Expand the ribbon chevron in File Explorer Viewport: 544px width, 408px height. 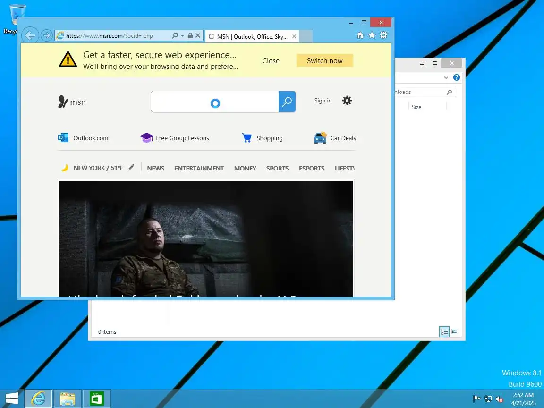click(446, 78)
